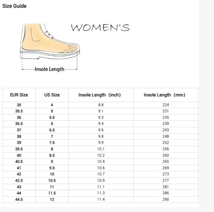Click the 11.4 inch insole value

pos(101,200)
